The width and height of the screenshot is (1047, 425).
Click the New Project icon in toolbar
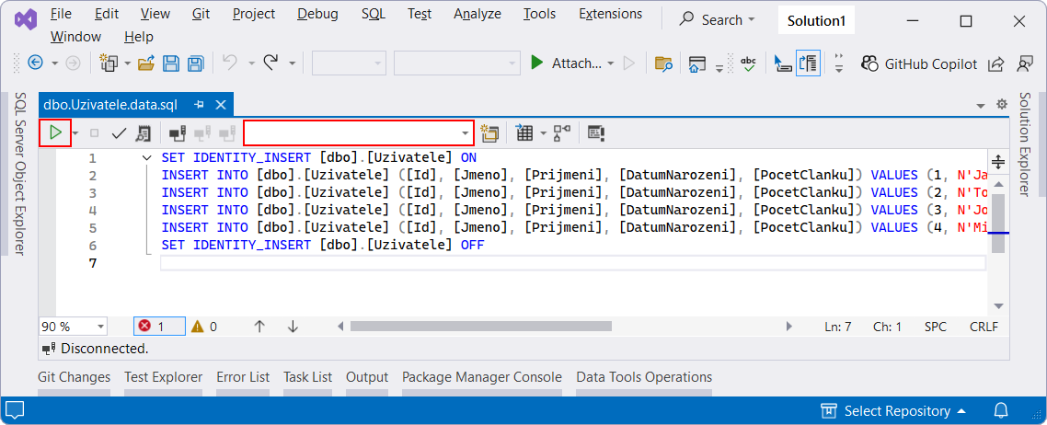coord(109,63)
